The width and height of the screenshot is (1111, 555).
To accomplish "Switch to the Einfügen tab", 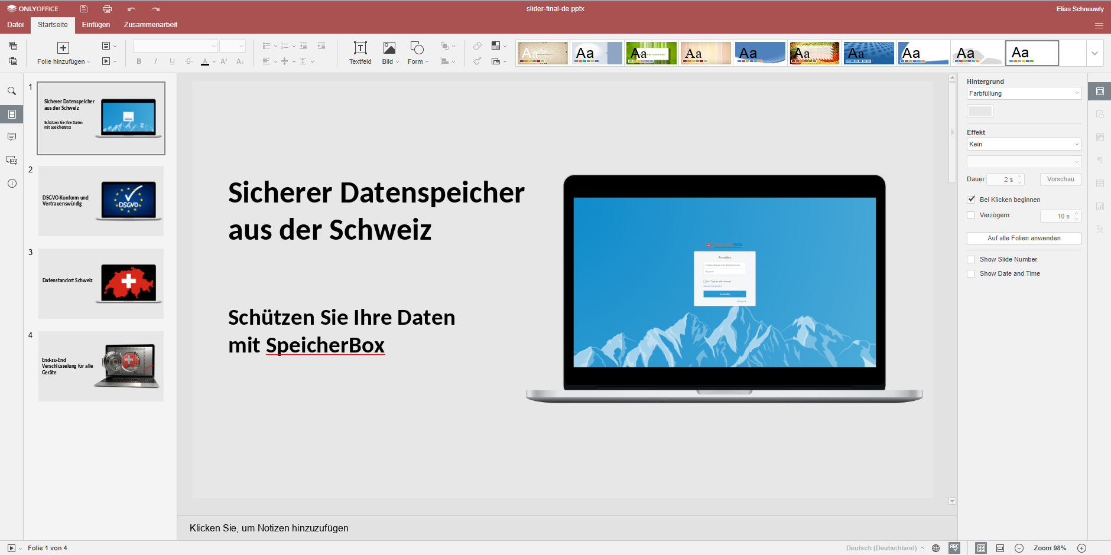I will (96, 25).
